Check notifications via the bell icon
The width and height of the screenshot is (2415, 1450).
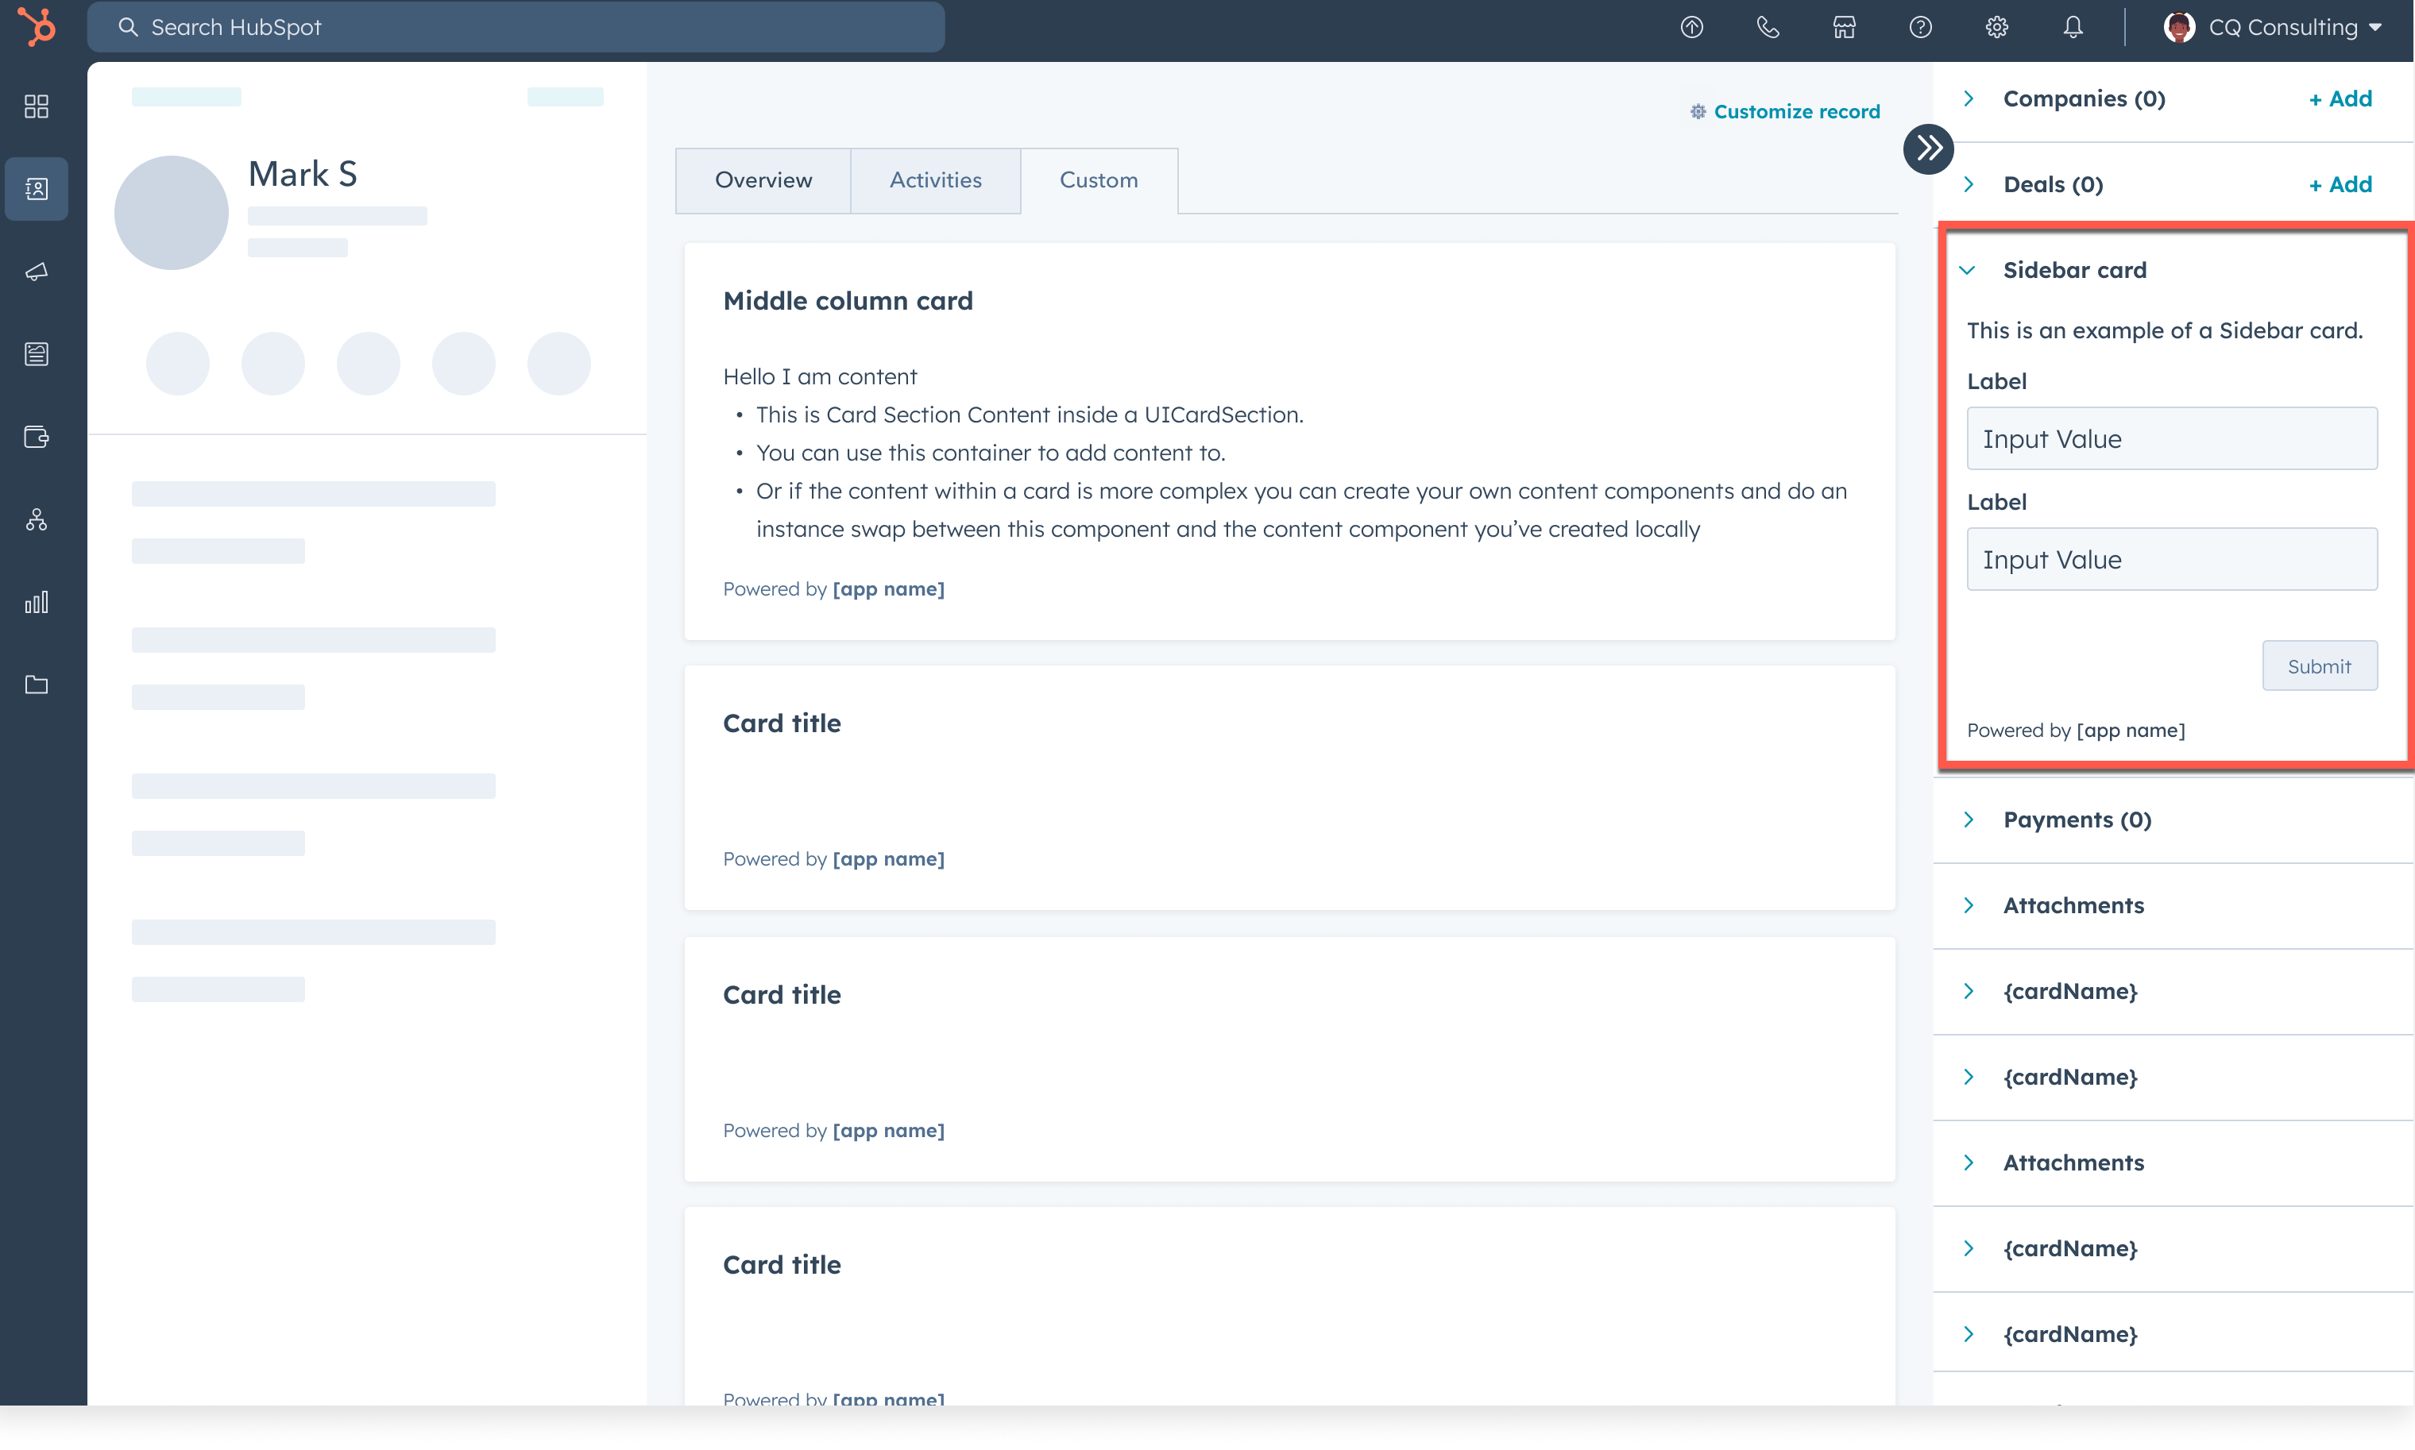click(x=2073, y=26)
